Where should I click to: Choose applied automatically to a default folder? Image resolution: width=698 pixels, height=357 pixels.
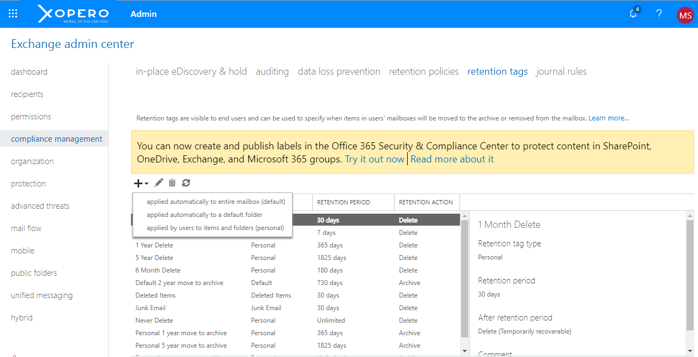205,215
